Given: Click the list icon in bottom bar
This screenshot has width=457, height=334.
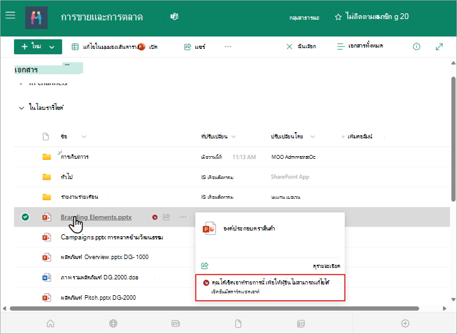Looking at the screenshot, I should click(x=301, y=323).
